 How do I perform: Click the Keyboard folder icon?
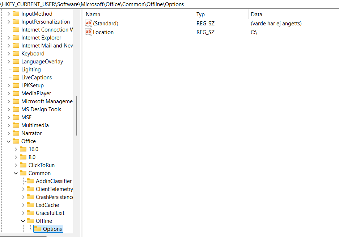coord(16,54)
